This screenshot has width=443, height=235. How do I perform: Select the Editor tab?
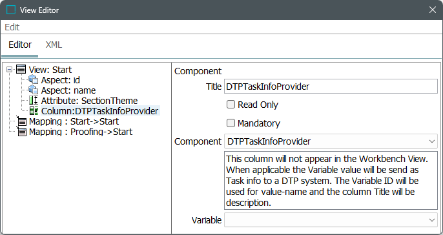point(20,45)
